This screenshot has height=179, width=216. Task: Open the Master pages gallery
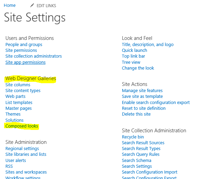19,108
